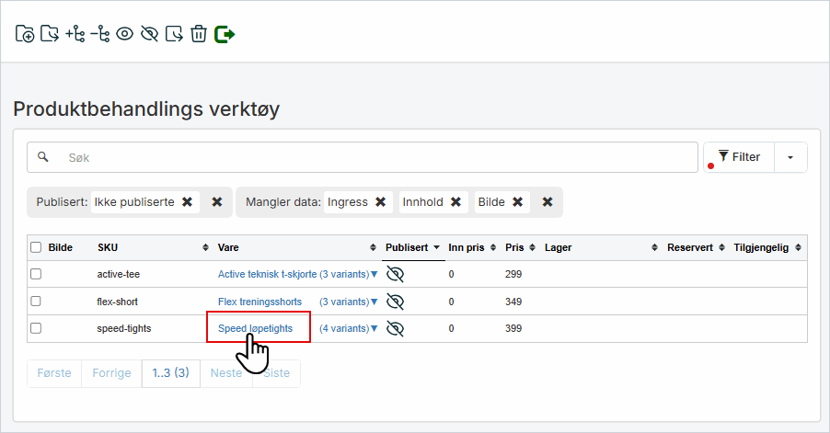Screen dimensions: 830x433
Task: Click the add variant tree icon
Action: [75, 34]
